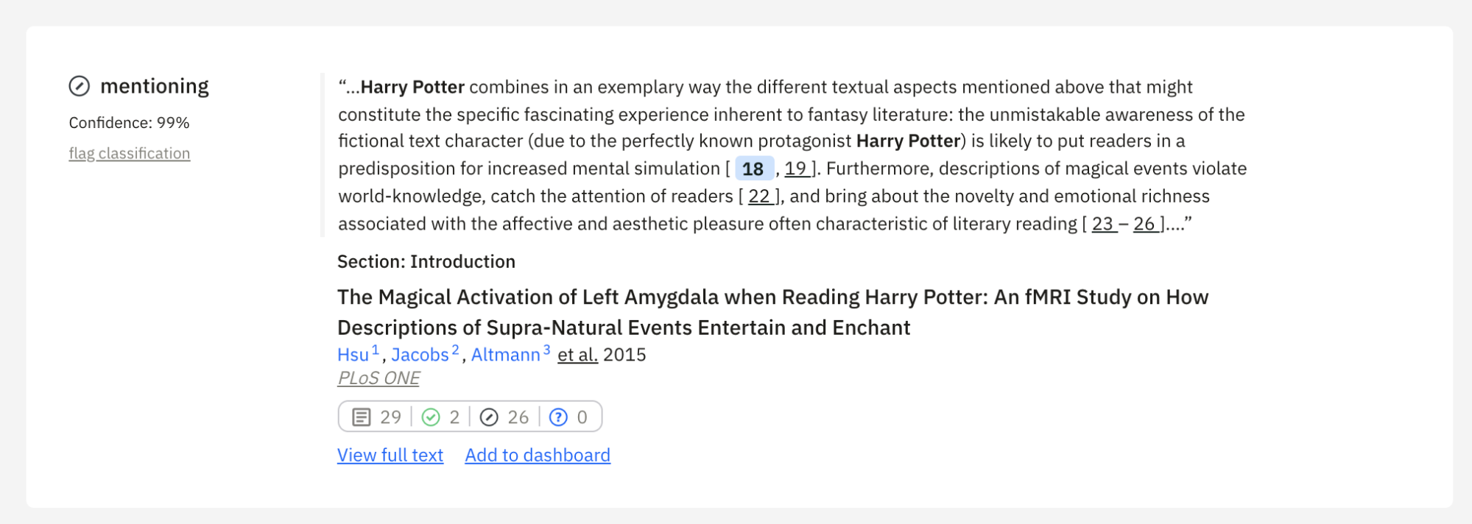Click the total citations document icon

tap(361, 417)
